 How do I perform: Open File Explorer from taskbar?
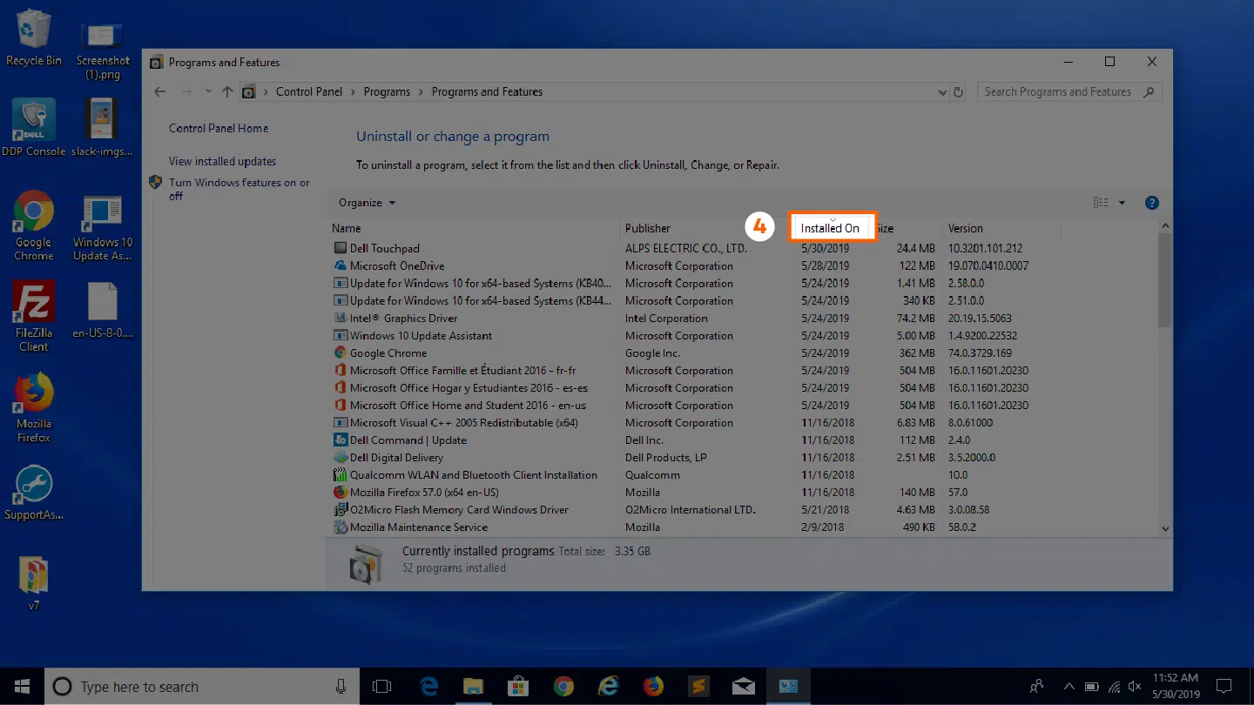tap(473, 687)
